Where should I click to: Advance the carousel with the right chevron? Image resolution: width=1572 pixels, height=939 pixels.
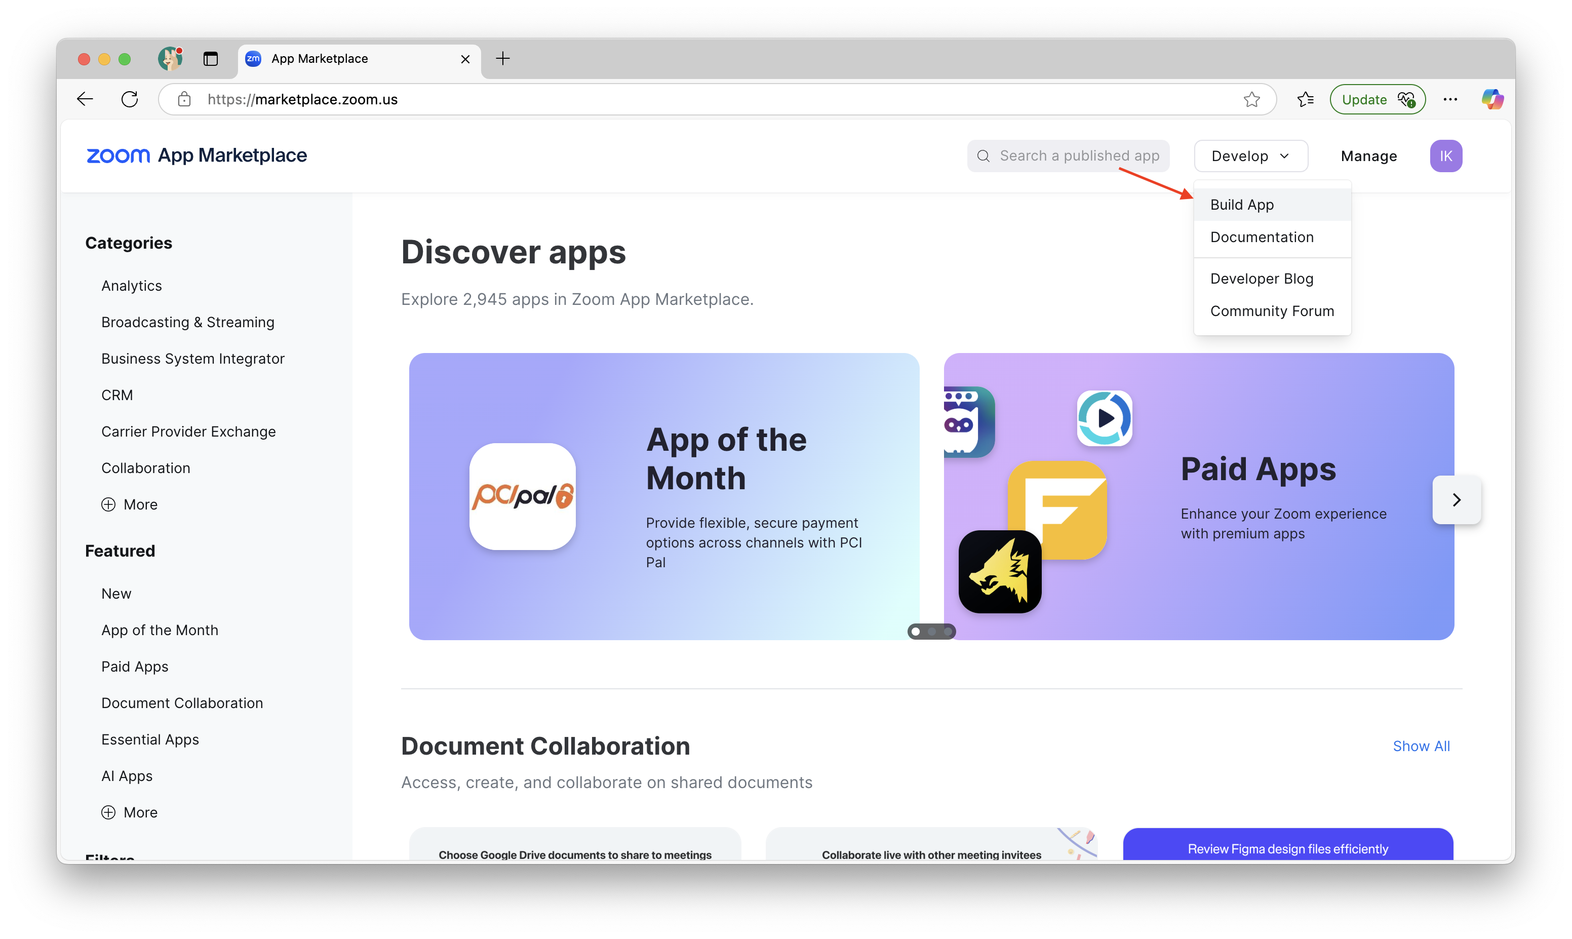click(x=1456, y=500)
